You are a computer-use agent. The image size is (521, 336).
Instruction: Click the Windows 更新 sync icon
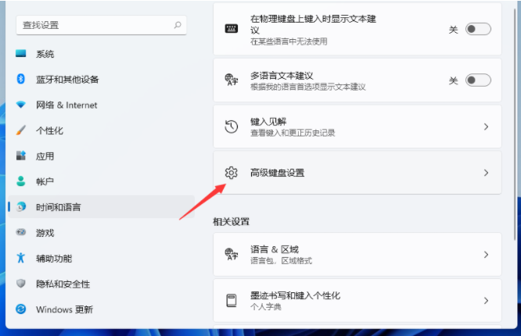[x=21, y=309]
